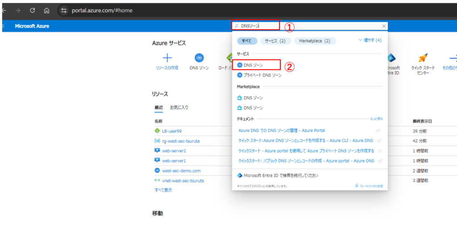Viewport: 457px width, 240px height.
Task: Click west-sec-demo.com DNS icon
Action: click(x=157, y=170)
